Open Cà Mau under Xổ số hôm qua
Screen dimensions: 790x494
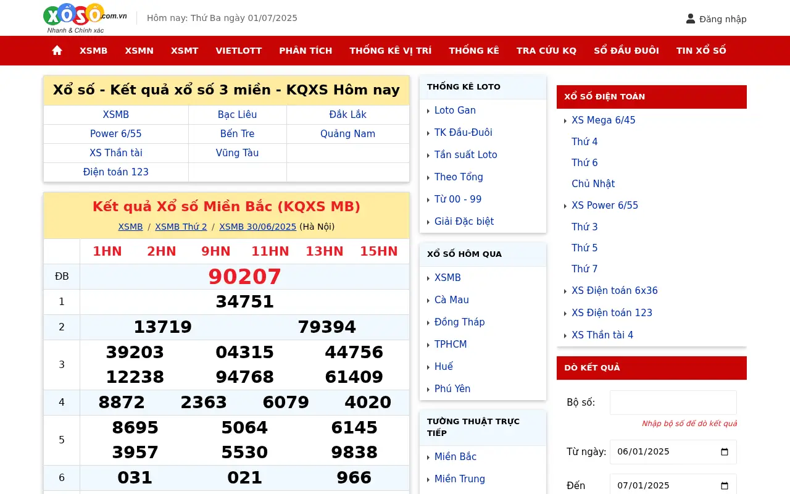[x=452, y=300]
